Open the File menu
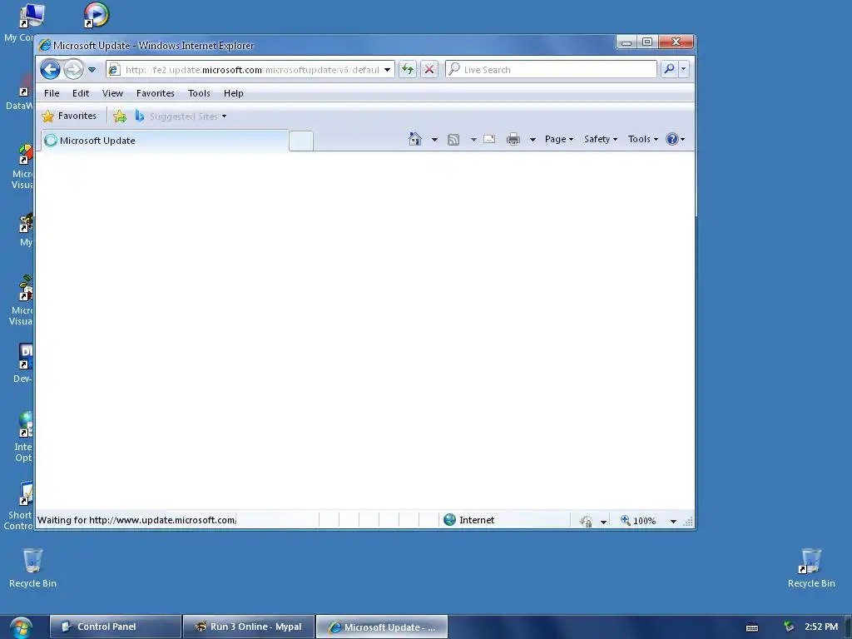The height and width of the screenshot is (639, 852). (x=52, y=93)
